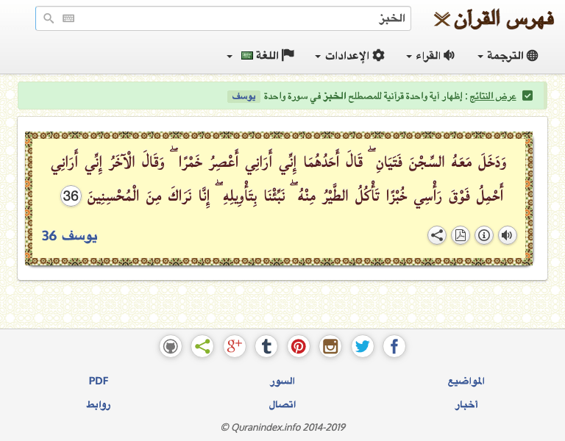Open the روابط links page
The width and height of the screenshot is (565, 441).
(99, 405)
